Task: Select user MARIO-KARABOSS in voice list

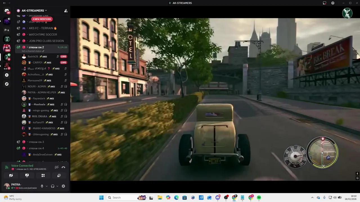Action: [44, 128]
